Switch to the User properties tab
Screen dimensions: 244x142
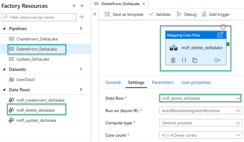click(x=196, y=82)
